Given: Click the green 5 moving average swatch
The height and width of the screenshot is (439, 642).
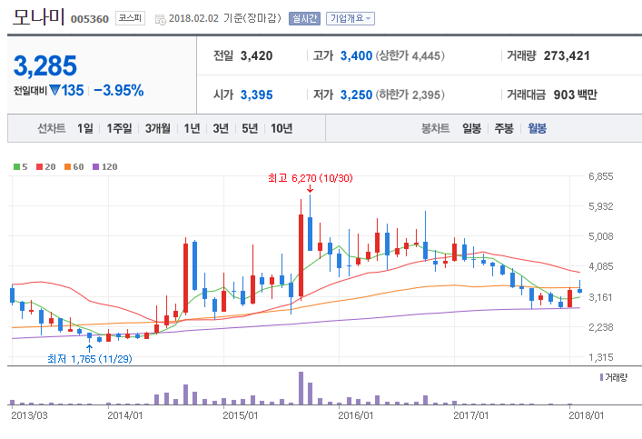Looking at the screenshot, I should 16,167.
